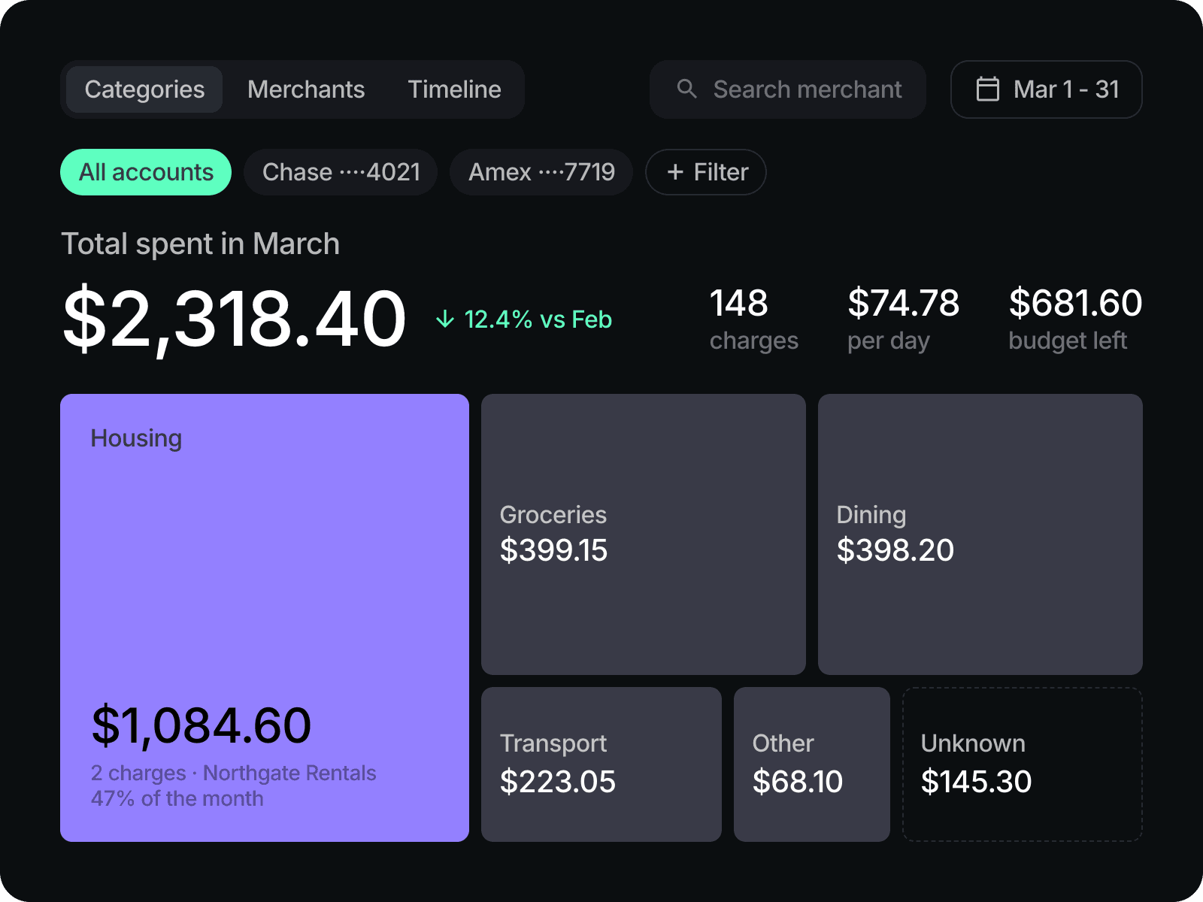Switch to the Merchants tab
1203x902 pixels.
tap(306, 89)
